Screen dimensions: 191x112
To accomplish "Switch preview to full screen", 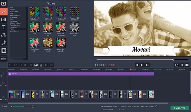I will [x=182, y=65].
